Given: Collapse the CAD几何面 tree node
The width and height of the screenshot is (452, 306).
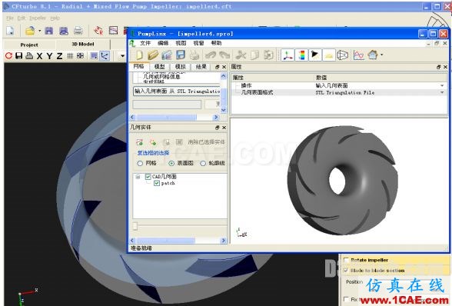Looking at the screenshot, I should (138, 177).
